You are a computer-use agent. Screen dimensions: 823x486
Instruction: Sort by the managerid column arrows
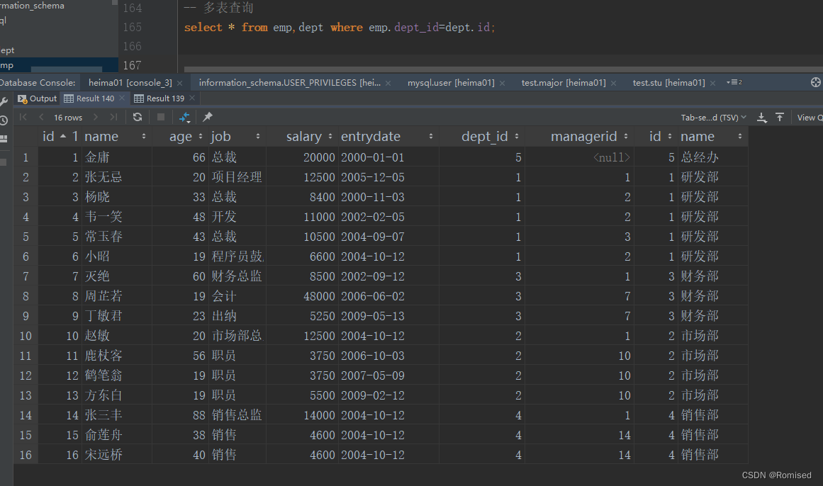click(626, 137)
